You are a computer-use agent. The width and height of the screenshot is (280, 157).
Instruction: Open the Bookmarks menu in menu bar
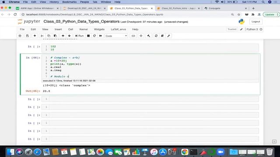click(x=69, y=2)
